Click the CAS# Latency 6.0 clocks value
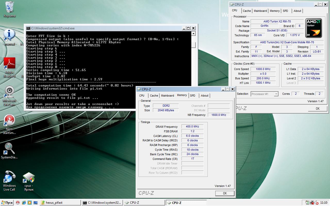The height and width of the screenshot is (206, 330). point(192,136)
